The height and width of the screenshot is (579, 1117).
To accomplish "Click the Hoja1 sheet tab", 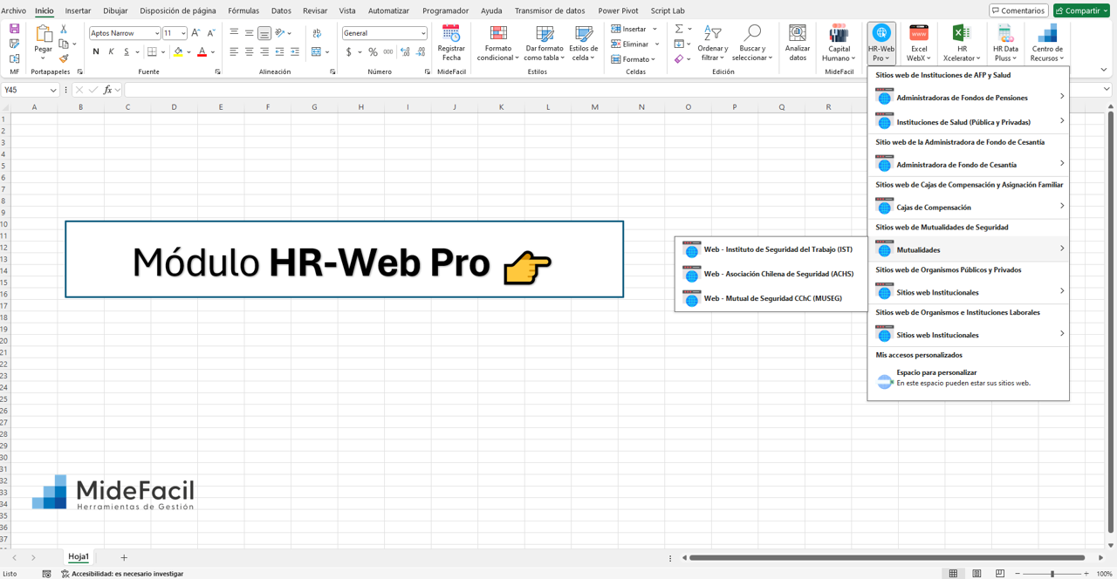I will point(79,557).
